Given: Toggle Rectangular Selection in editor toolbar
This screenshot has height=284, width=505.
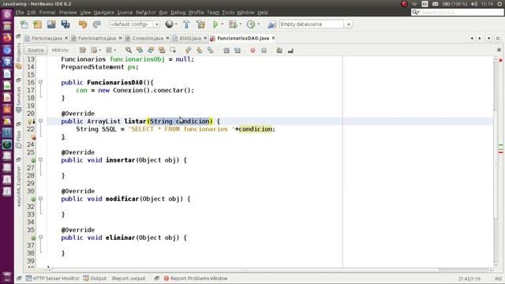Looking at the screenshot, I should click(173, 50).
